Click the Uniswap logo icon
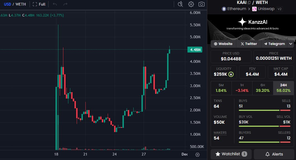This screenshot has height=160, width=296. (254, 9)
